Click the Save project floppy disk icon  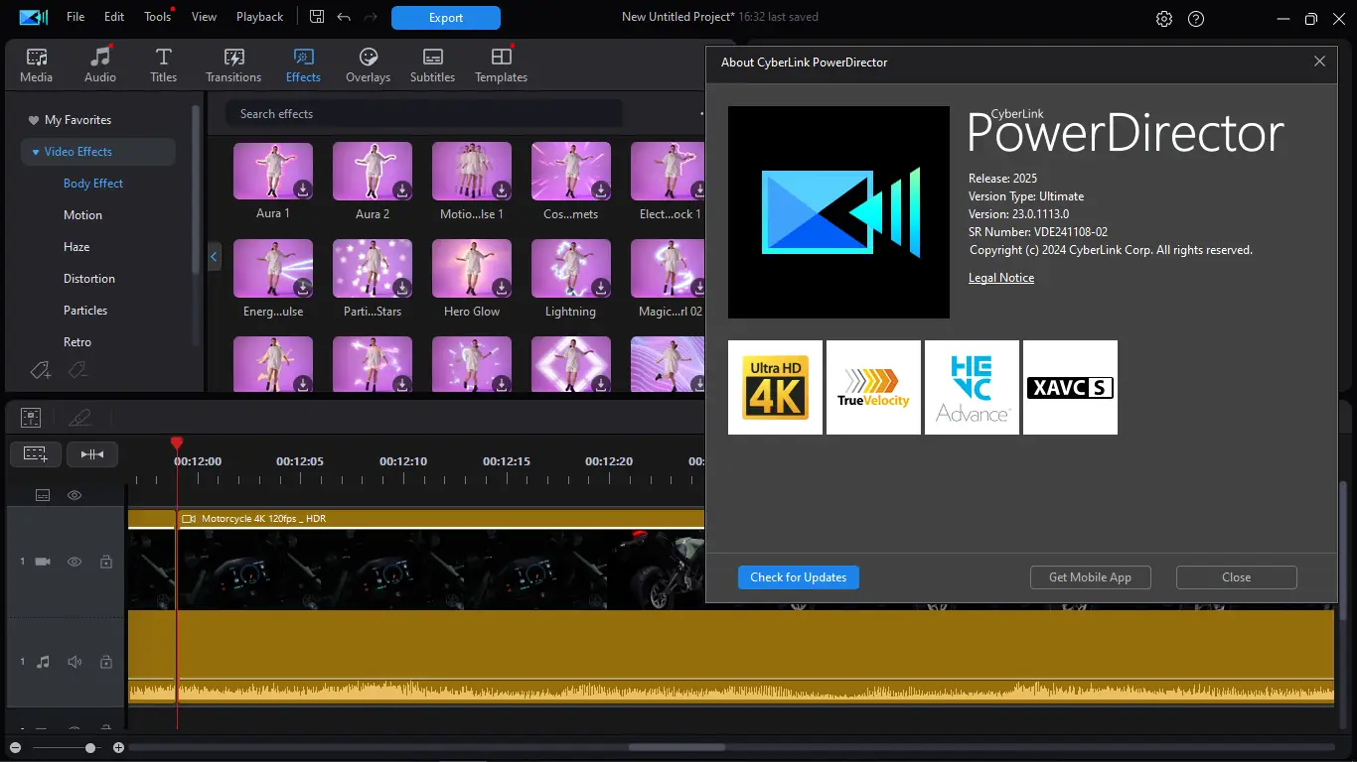pos(317,17)
